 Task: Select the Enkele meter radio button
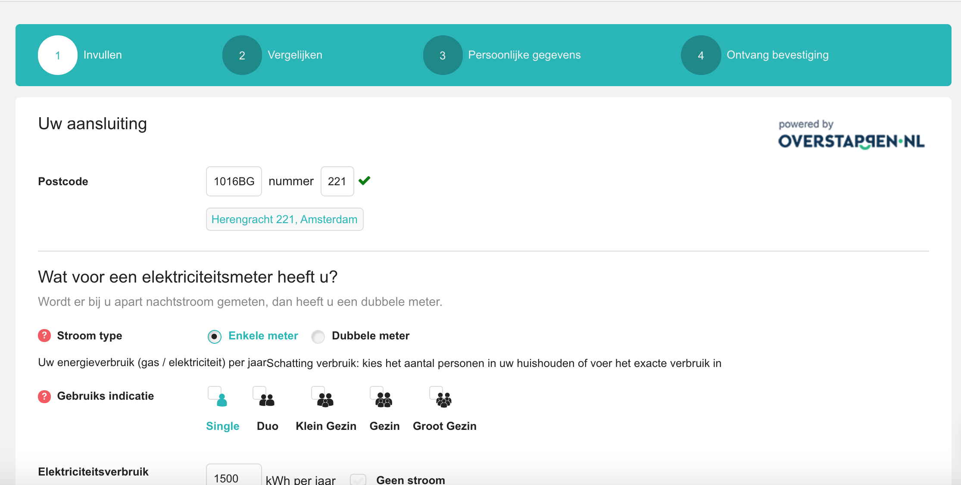214,336
